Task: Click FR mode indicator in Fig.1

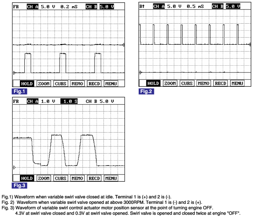Action: click(x=16, y=7)
